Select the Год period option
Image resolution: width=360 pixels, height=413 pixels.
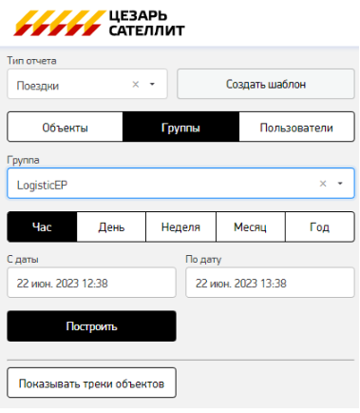(320, 226)
